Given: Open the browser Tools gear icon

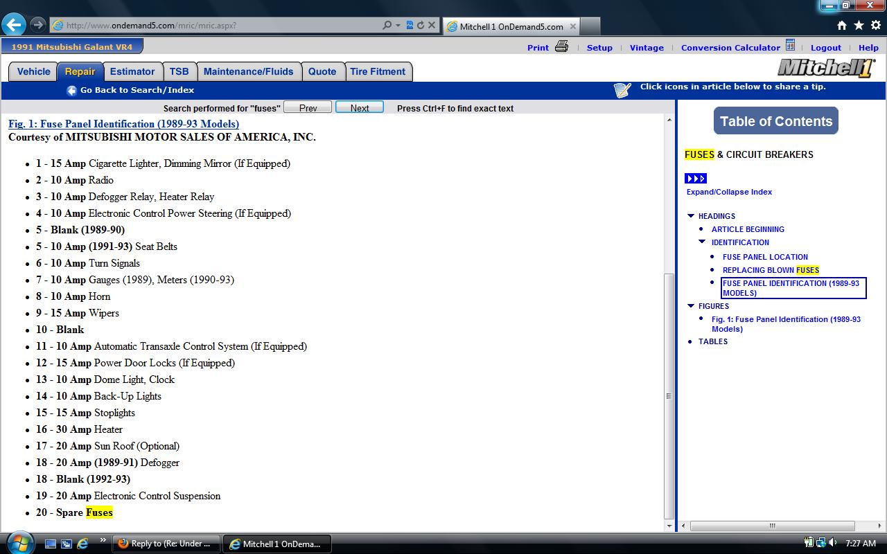Looking at the screenshot, I should click(876, 26).
